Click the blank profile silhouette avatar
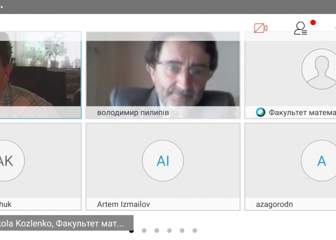 319,69
